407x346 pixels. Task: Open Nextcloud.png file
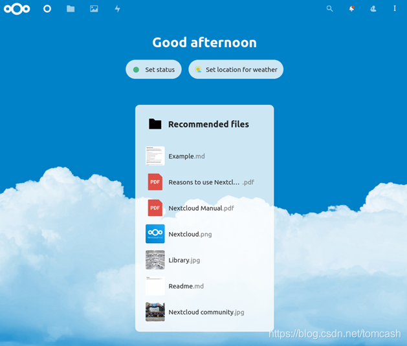tap(204, 233)
